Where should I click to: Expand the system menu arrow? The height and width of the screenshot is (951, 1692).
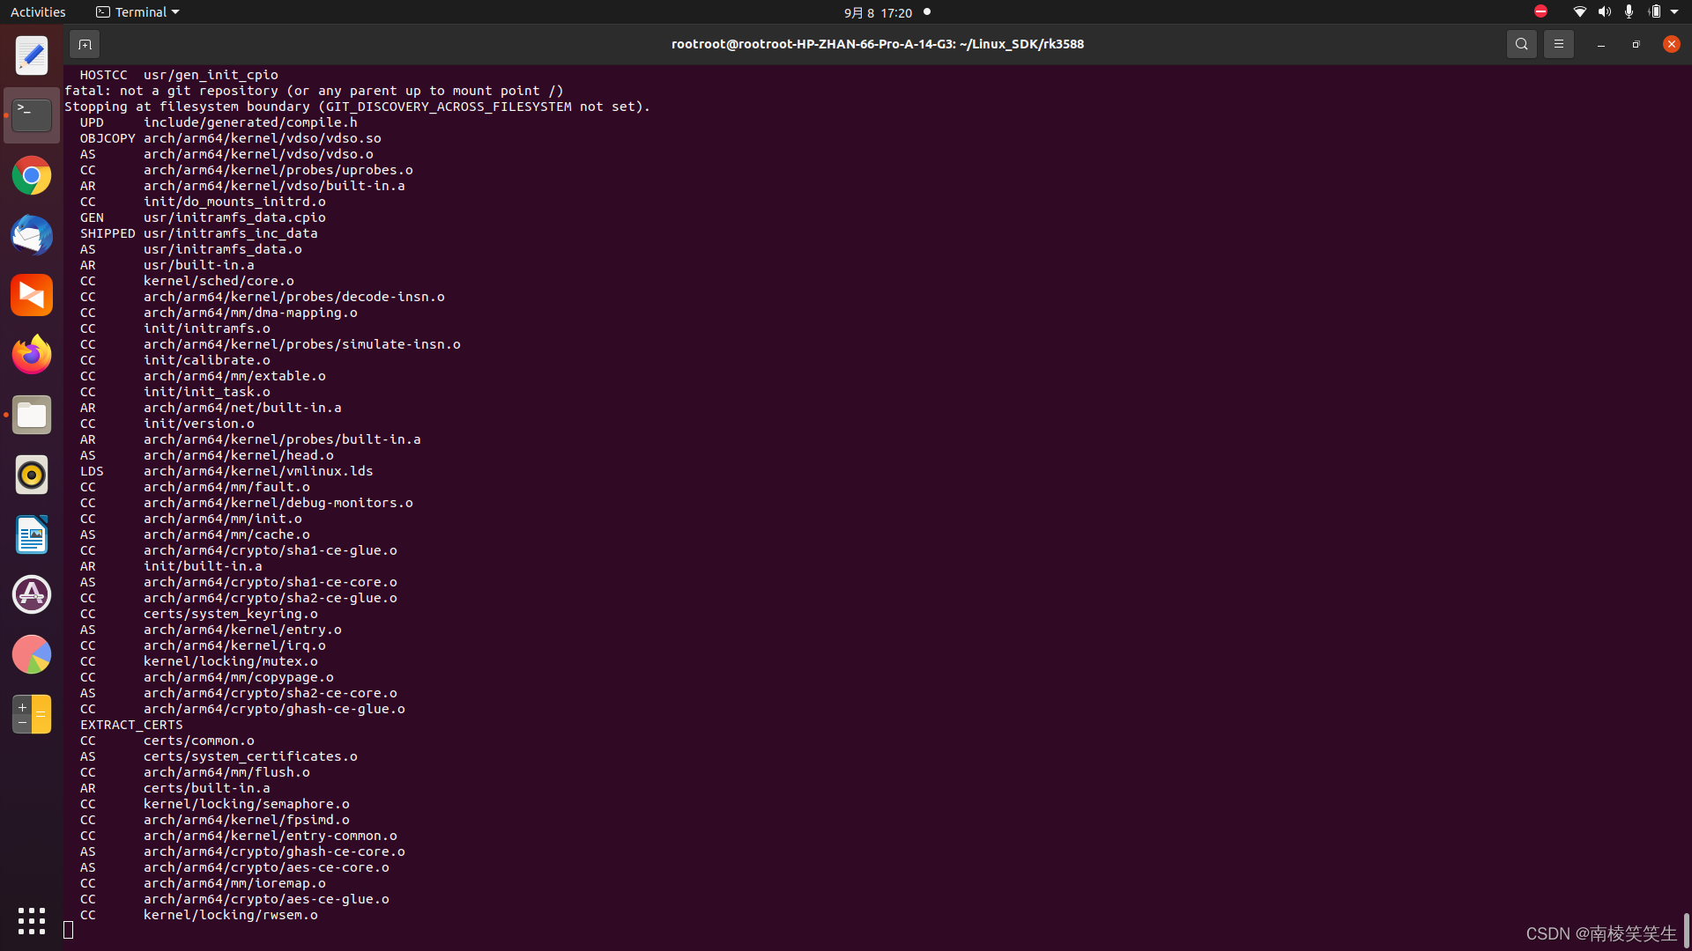pos(1674,12)
